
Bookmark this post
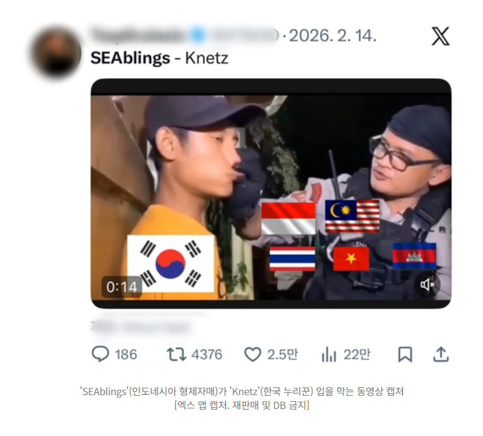pyautogui.click(x=405, y=354)
